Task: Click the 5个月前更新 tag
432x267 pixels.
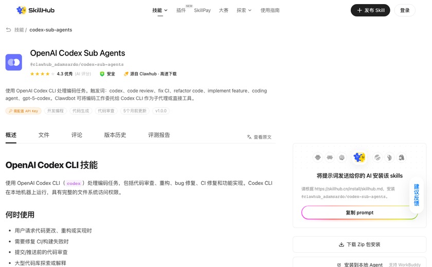Action: click(x=135, y=111)
